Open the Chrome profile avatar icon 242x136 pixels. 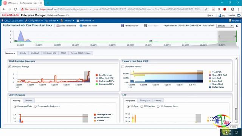233,9
